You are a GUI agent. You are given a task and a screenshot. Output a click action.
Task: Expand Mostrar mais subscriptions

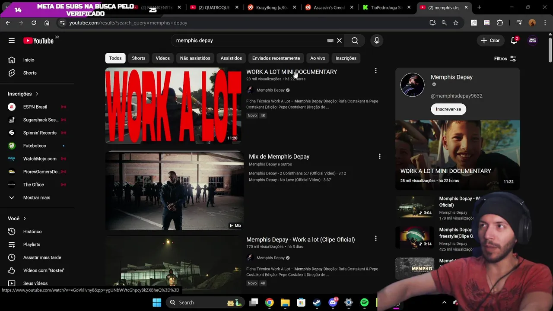(37, 197)
